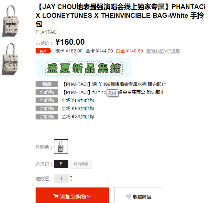
Task: Choose the white bag color swatch
Action: pos(61,147)
